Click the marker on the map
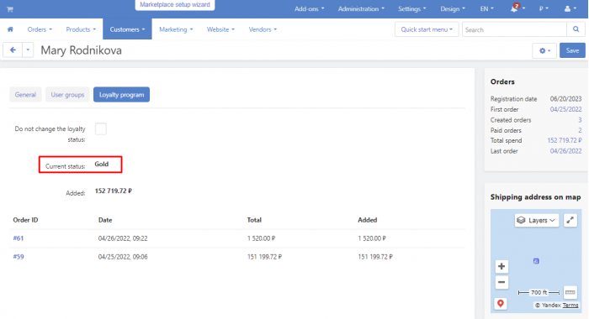This screenshot has width=589, height=319. [x=536, y=261]
